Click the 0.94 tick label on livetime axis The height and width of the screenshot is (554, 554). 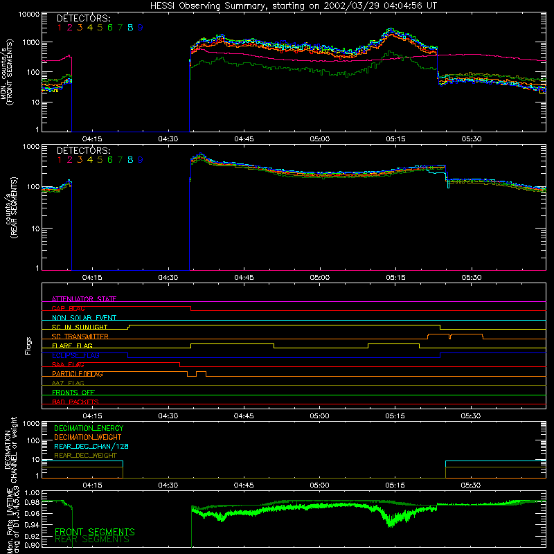coord(32,525)
